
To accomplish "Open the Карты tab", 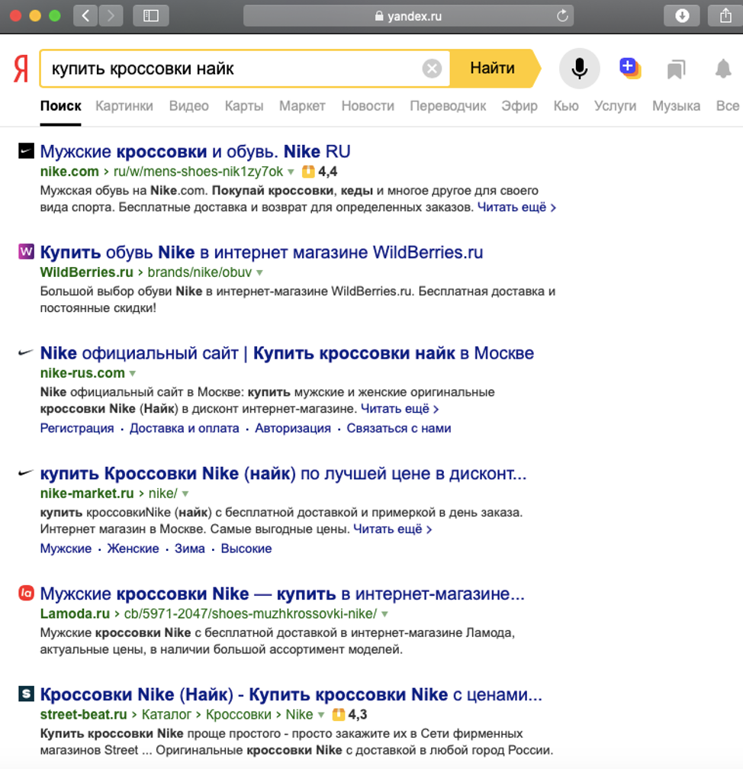I will coord(244,106).
